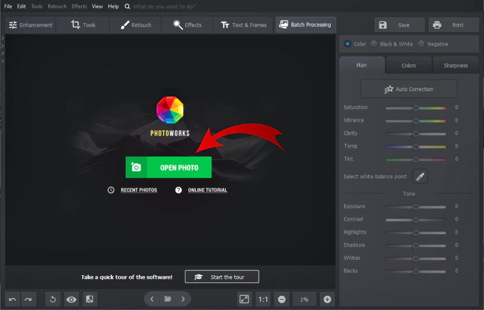Open the Help menu
Viewport: 484px width, 310px height.
pos(113,6)
